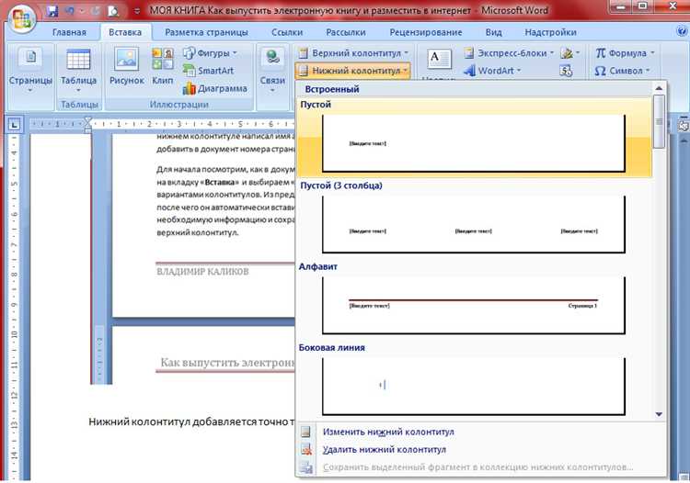The image size is (690, 483).
Task: Open the Рецензирование ribbon tab
Action: coord(426,32)
